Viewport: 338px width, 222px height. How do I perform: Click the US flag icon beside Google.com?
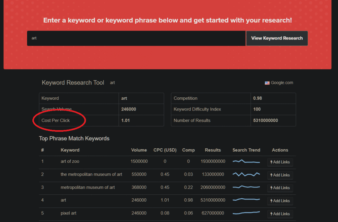(x=267, y=83)
